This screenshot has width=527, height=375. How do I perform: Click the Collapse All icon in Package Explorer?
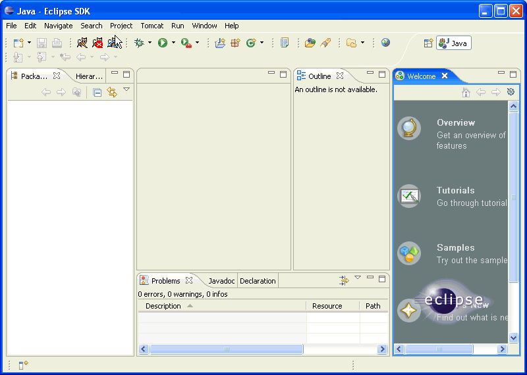(97, 93)
